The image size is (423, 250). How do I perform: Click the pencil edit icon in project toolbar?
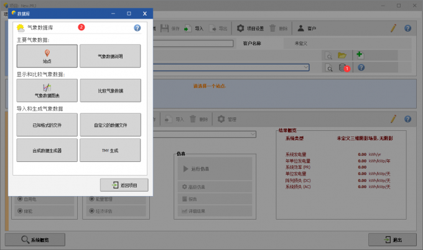(393, 28)
